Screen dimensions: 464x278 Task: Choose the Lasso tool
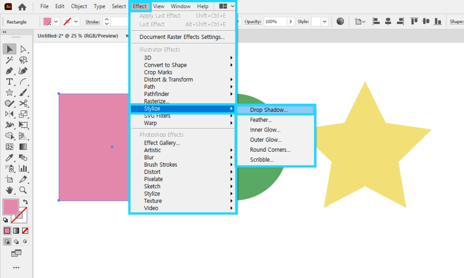(x=23, y=60)
